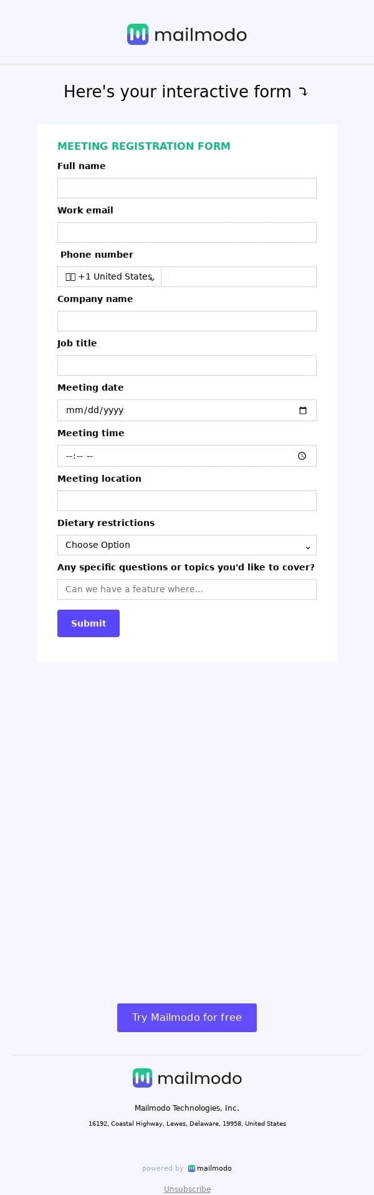Focus the Full name field
This screenshot has width=374, height=1195.
(x=187, y=188)
